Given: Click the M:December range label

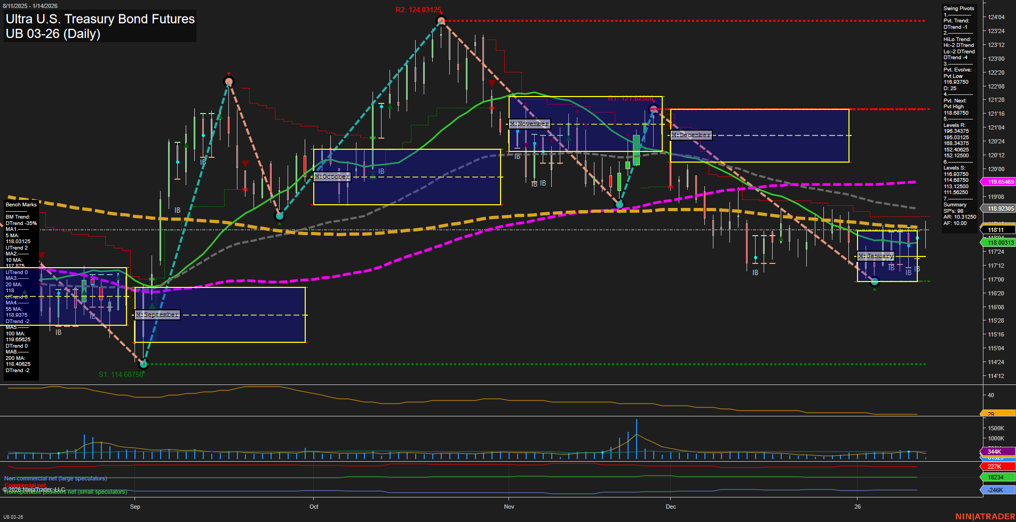Looking at the screenshot, I should tap(691, 135).
